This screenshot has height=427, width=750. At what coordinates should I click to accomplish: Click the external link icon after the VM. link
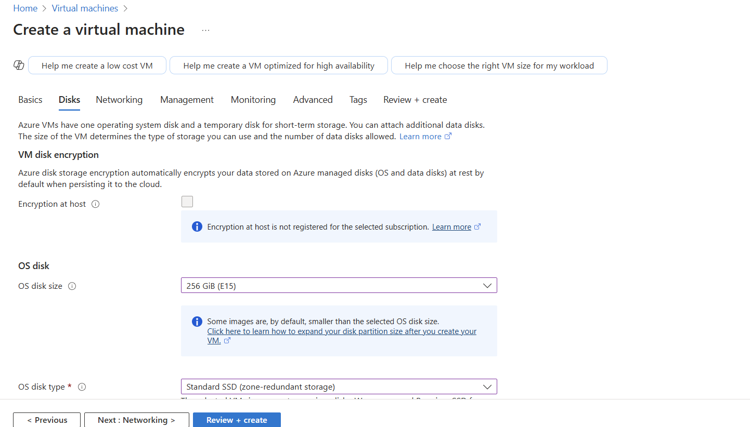click(227, 341)
